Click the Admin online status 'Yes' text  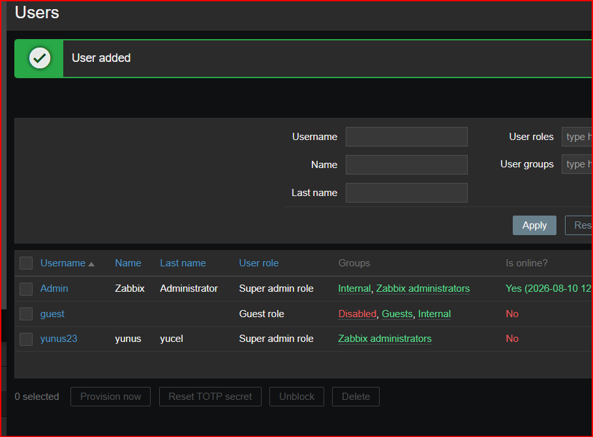[x=549, y=289]
